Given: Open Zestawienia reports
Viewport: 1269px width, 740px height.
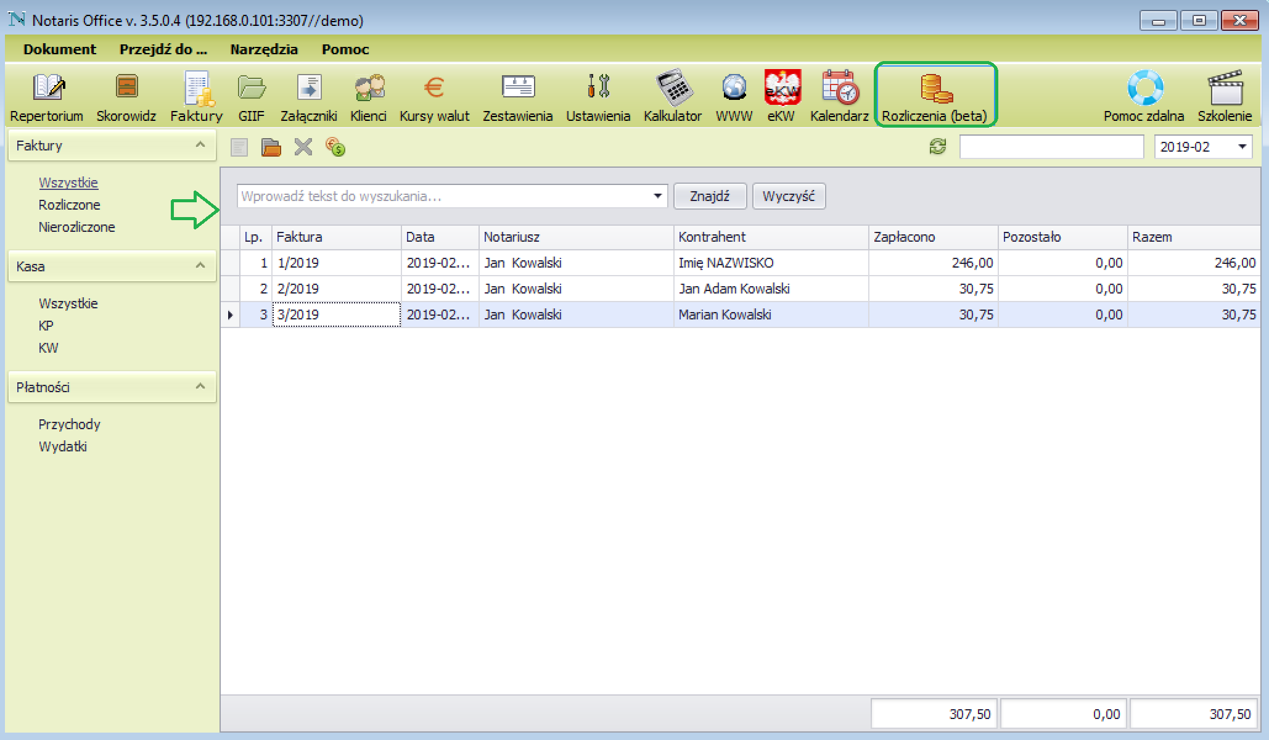Looking at the screenshot, I should click(518, 97).
